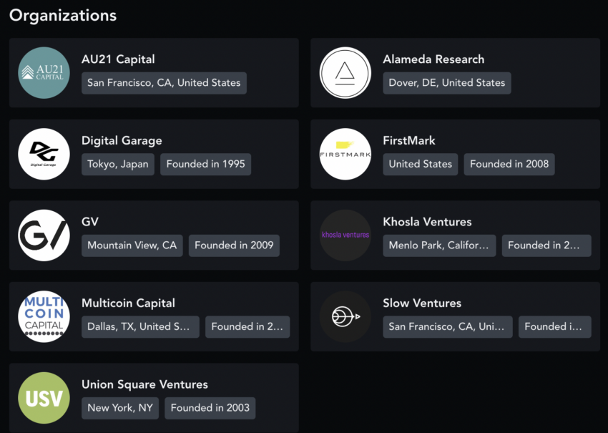Select the Digital Garage logo icon

coord(44,154)
